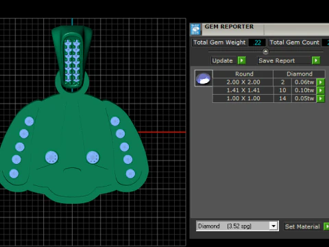Viewport: 329px width, 247px height.
Task: Click the Set Material button
Action: coord(303,226)
